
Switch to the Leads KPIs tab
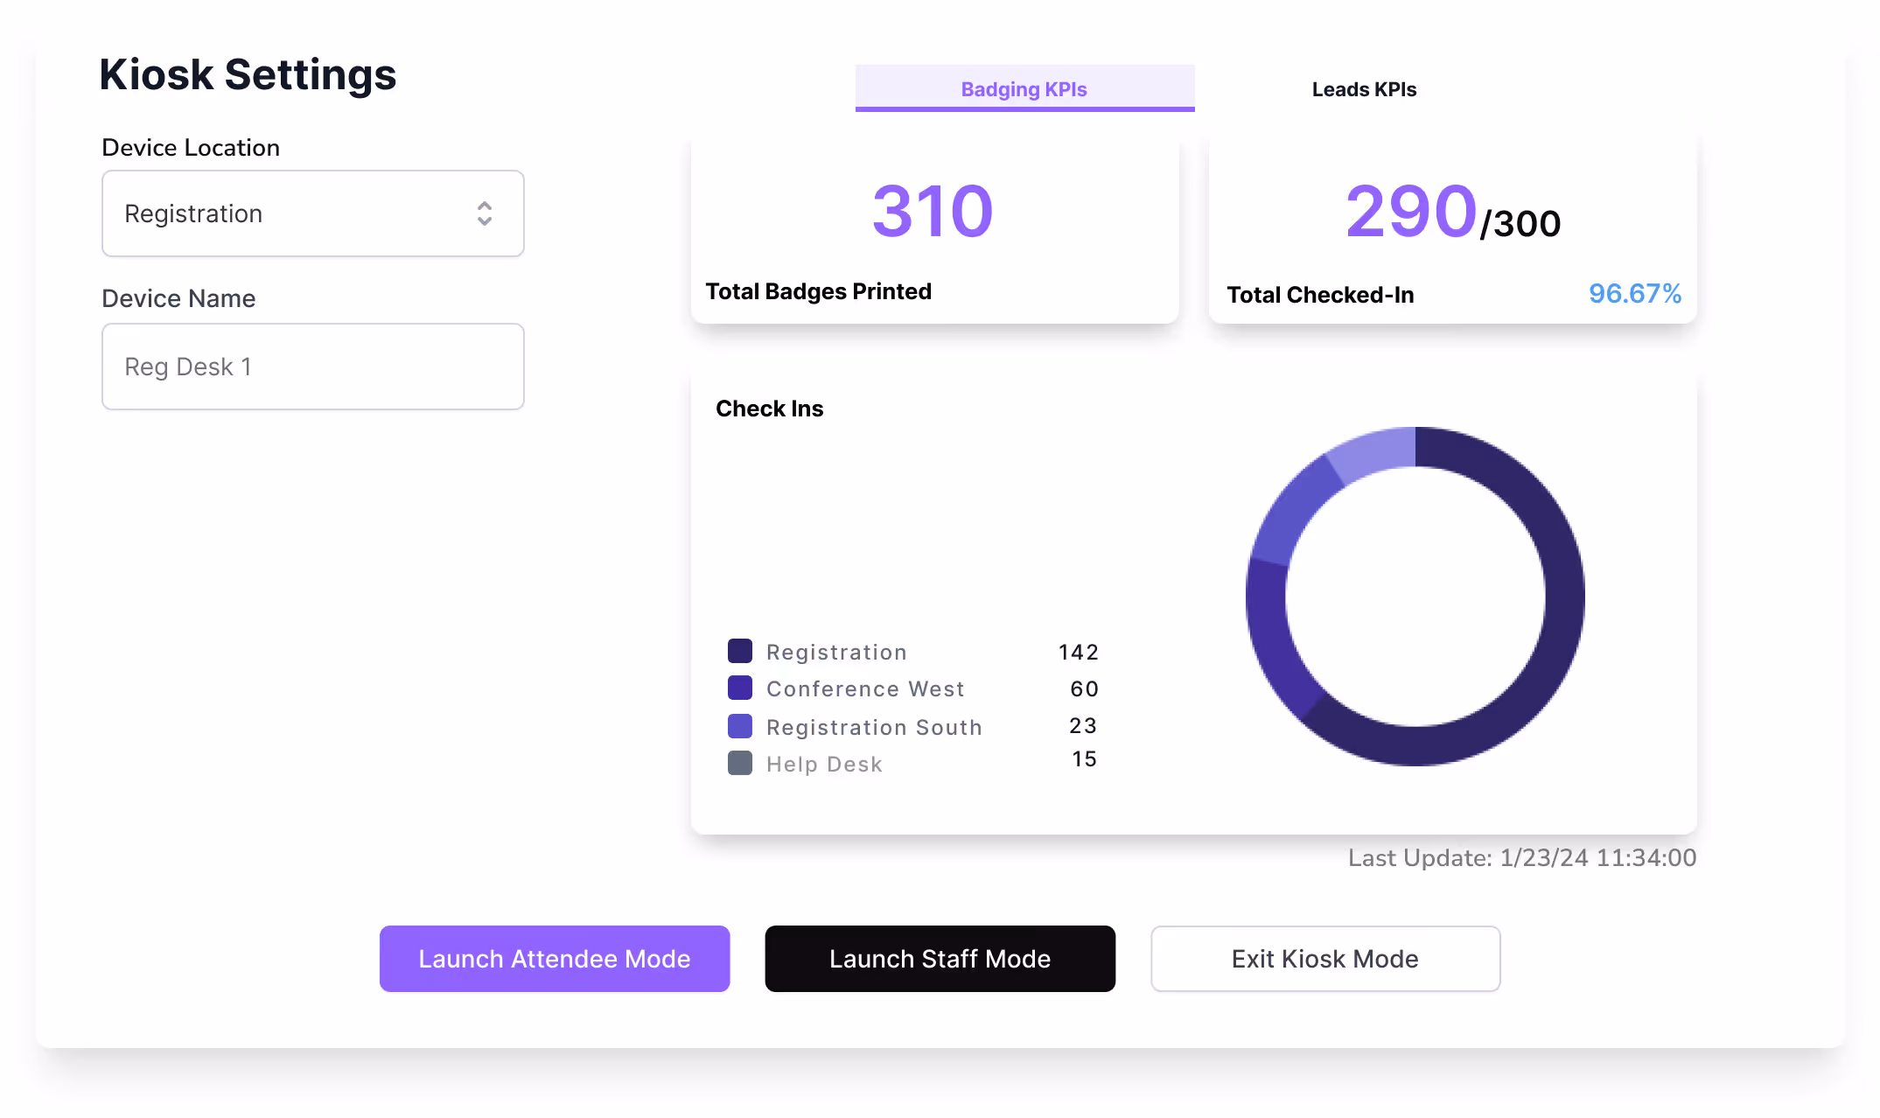point(1363,88)
